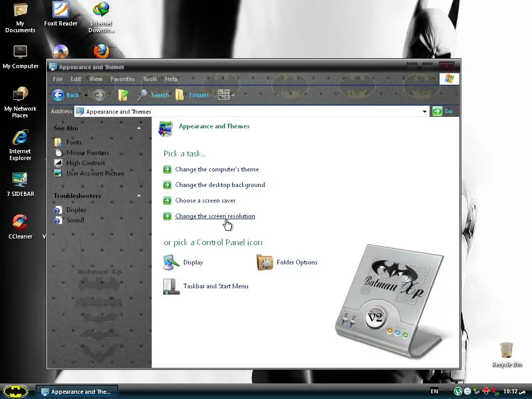This screenshot has width=532, height=399.
Task: Click green arrow beside screen resolution task
Action: point(167,216)
